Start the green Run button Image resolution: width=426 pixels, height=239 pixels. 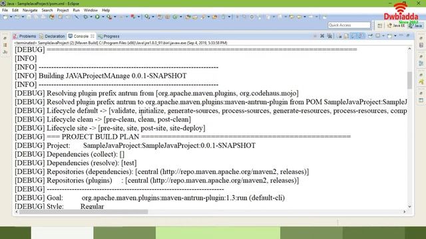point(97,17)
